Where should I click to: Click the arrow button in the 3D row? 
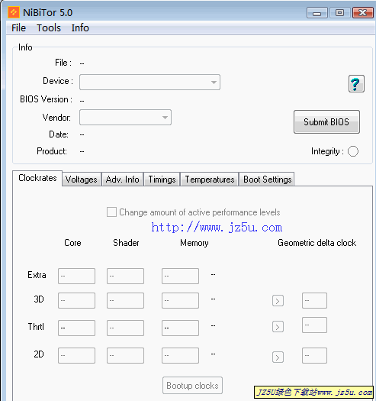coord(278,301)
